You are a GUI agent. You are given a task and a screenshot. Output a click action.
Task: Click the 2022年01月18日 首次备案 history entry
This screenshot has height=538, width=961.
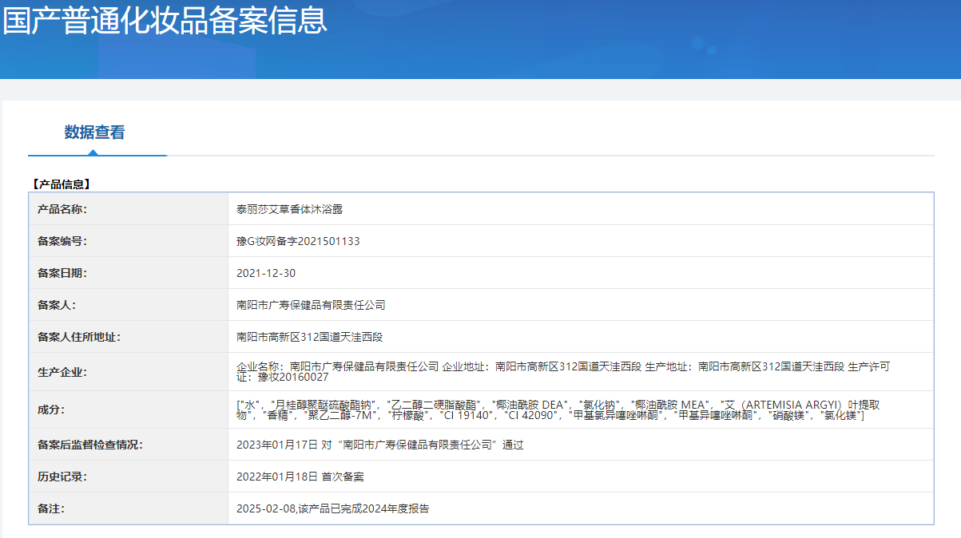tap(300, 477)
